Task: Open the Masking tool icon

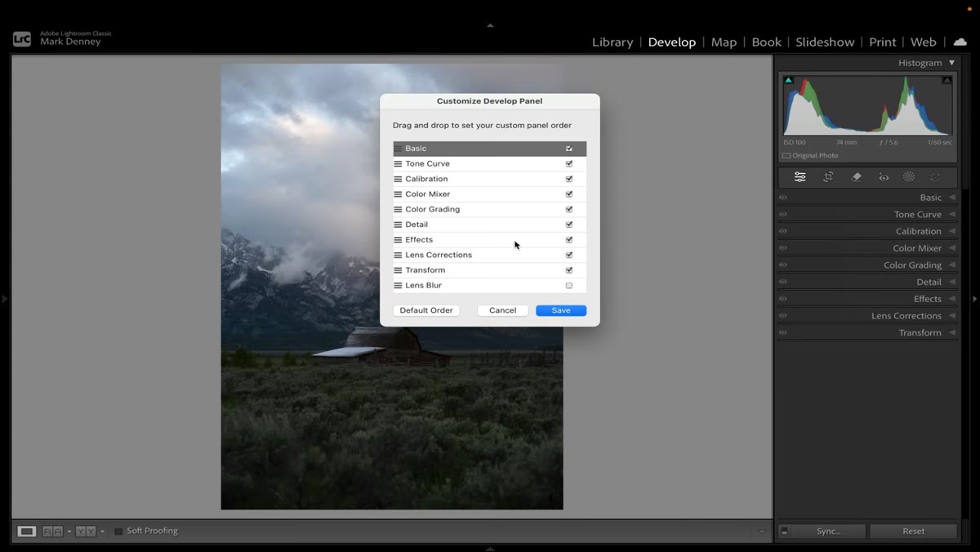Action: (909, 177)
